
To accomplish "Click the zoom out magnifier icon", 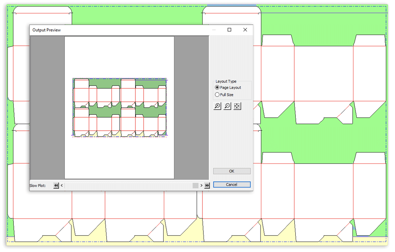I will click(x=227, y=106).
